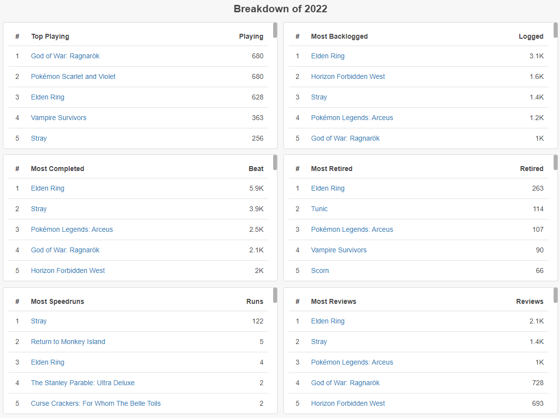Click the Most Backlogged table scrollbar
Viewport: 560px width, 418px height.
(556, 30)
